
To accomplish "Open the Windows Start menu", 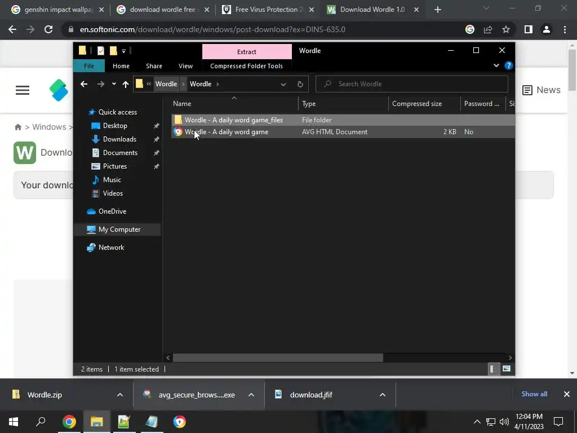I will tap(14, 422).
